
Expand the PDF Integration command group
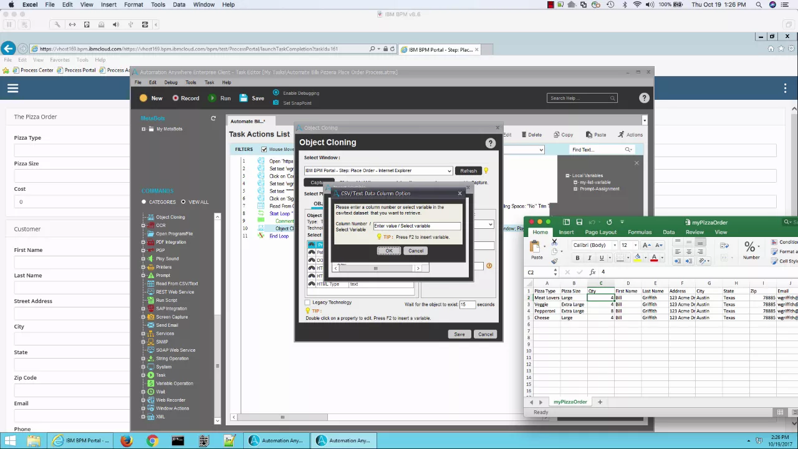pyautogui.click(x=143, y=242)
